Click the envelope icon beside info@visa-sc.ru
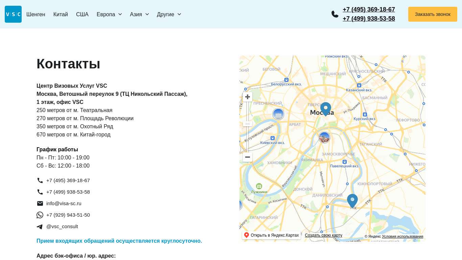The width and height of the screenshot is (462, 260). click(x=40, y=203)
